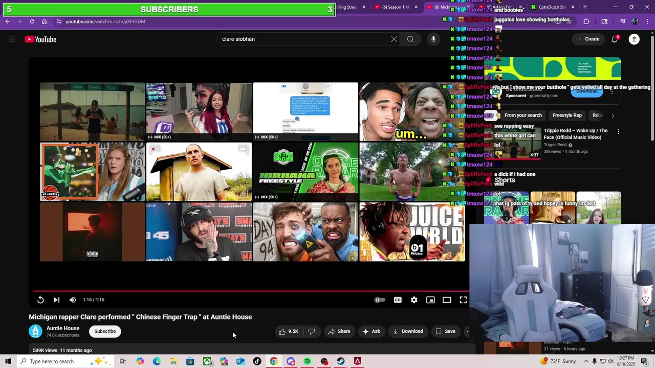Select the Freestyle Rap chip
The height and width of the screenshot is (368, 655).
coord(567,116)
